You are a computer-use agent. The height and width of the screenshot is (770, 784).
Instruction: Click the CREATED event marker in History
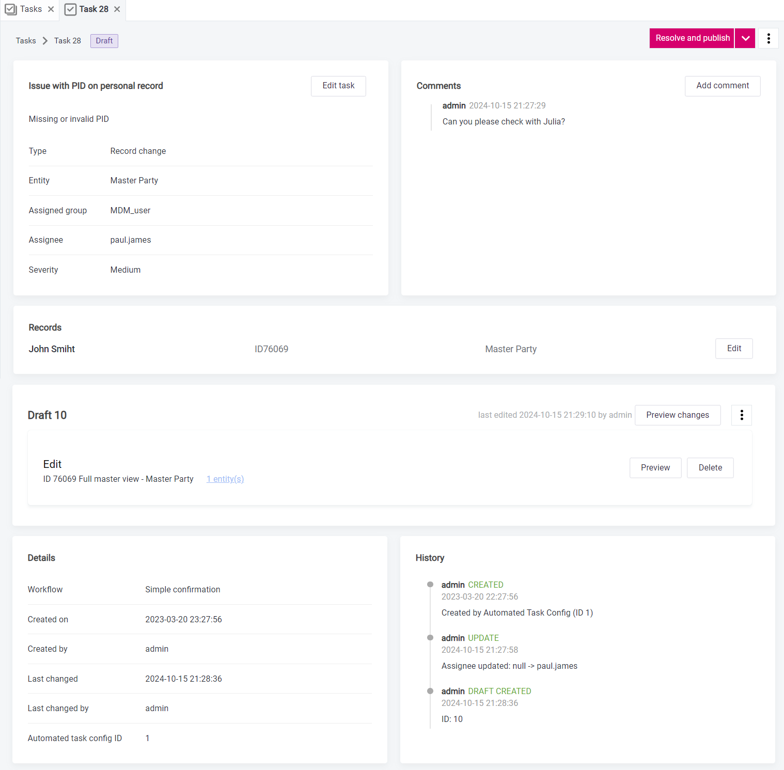coord(430,584)
